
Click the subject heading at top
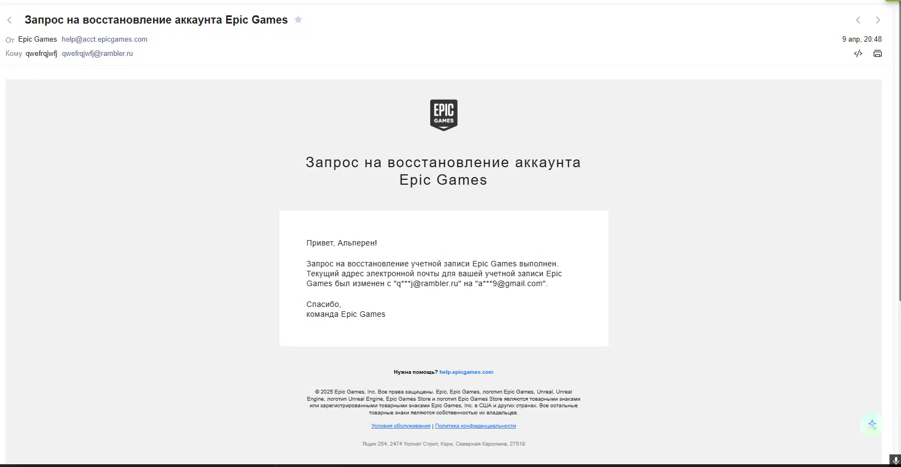tap(156, 20)
